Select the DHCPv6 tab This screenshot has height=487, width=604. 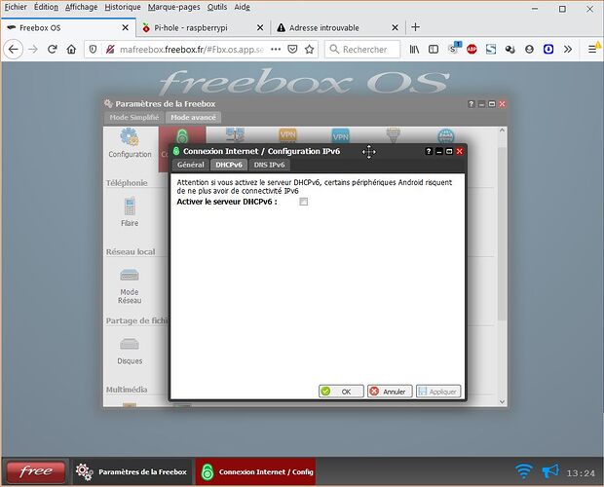pos(229,165)
